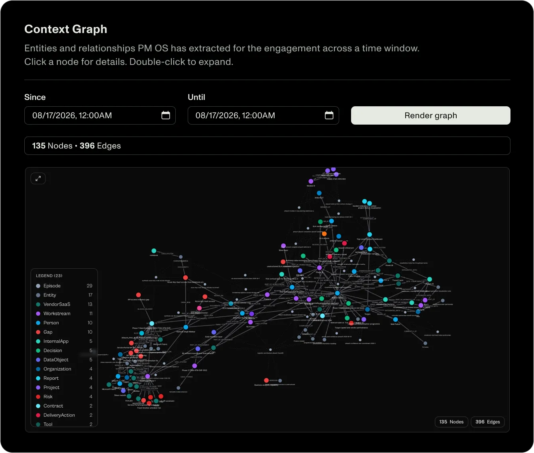Click the orange 'SLA access' node

pos(324,234)
